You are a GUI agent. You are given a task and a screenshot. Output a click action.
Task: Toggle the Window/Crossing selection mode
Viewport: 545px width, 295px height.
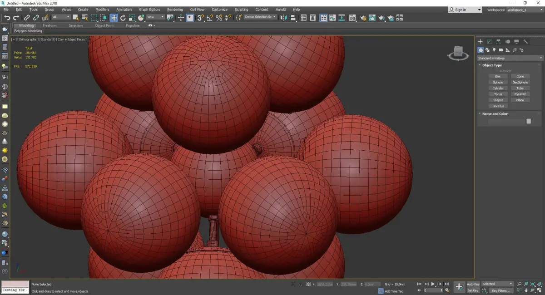point(103,18)
